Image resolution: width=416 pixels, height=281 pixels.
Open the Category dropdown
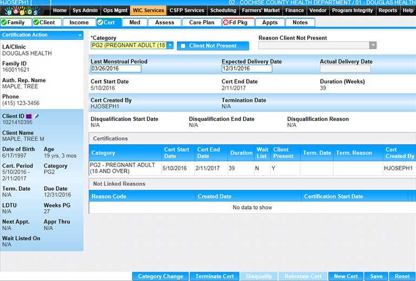170,45
